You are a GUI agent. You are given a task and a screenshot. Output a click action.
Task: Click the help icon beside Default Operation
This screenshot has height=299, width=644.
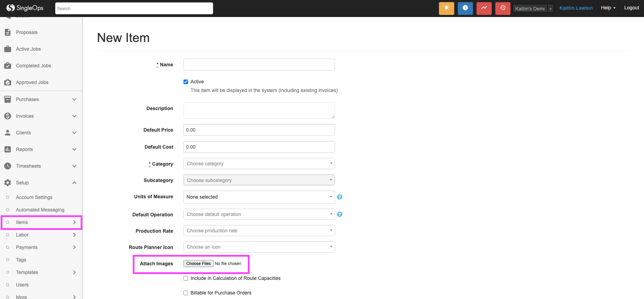(x=340, y=214)
